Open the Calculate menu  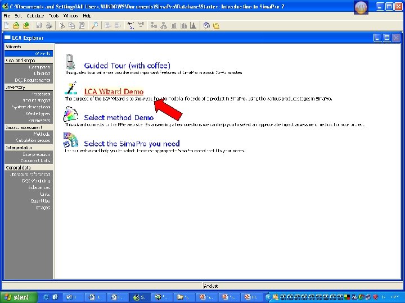[x=35, y=16]
